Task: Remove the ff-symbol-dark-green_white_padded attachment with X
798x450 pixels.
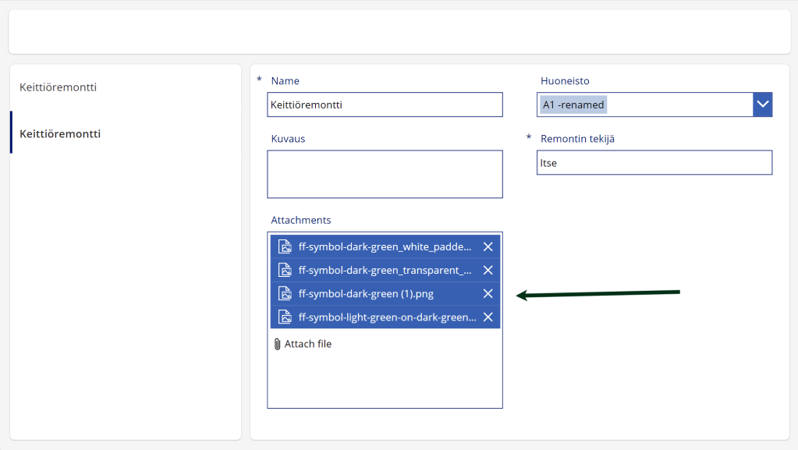Action: click(x=488, y=246)
